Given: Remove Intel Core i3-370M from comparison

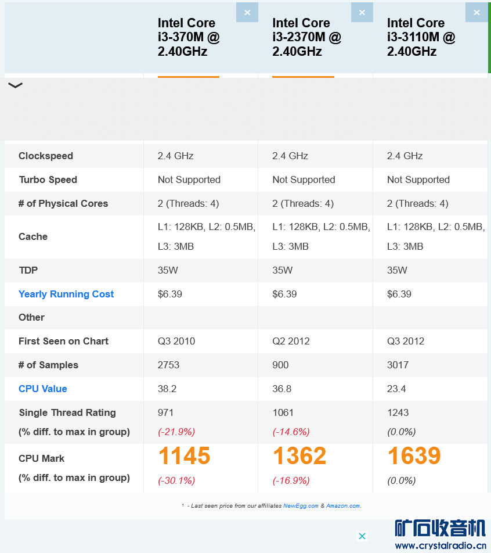Looking at the screenshot, I should 247,12.
